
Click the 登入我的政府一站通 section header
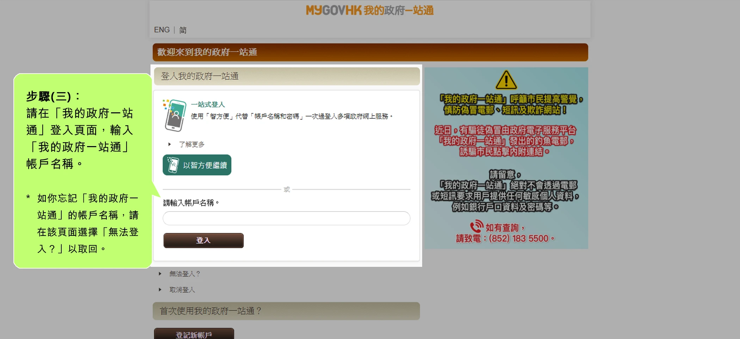coord(287,76)
